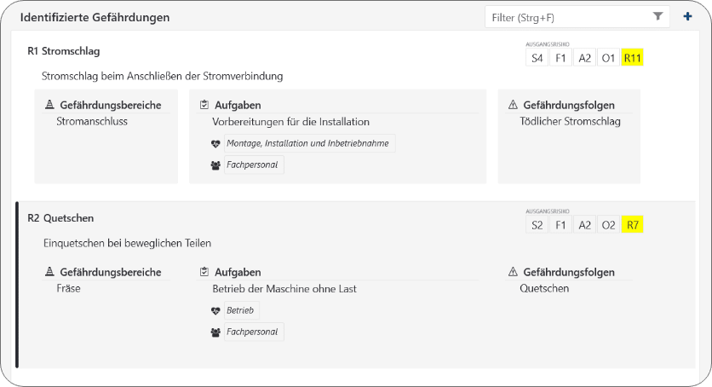Click the yellow R11 risk rating
This screenshot has width=712, height=387.
click(x=632, y=58)
